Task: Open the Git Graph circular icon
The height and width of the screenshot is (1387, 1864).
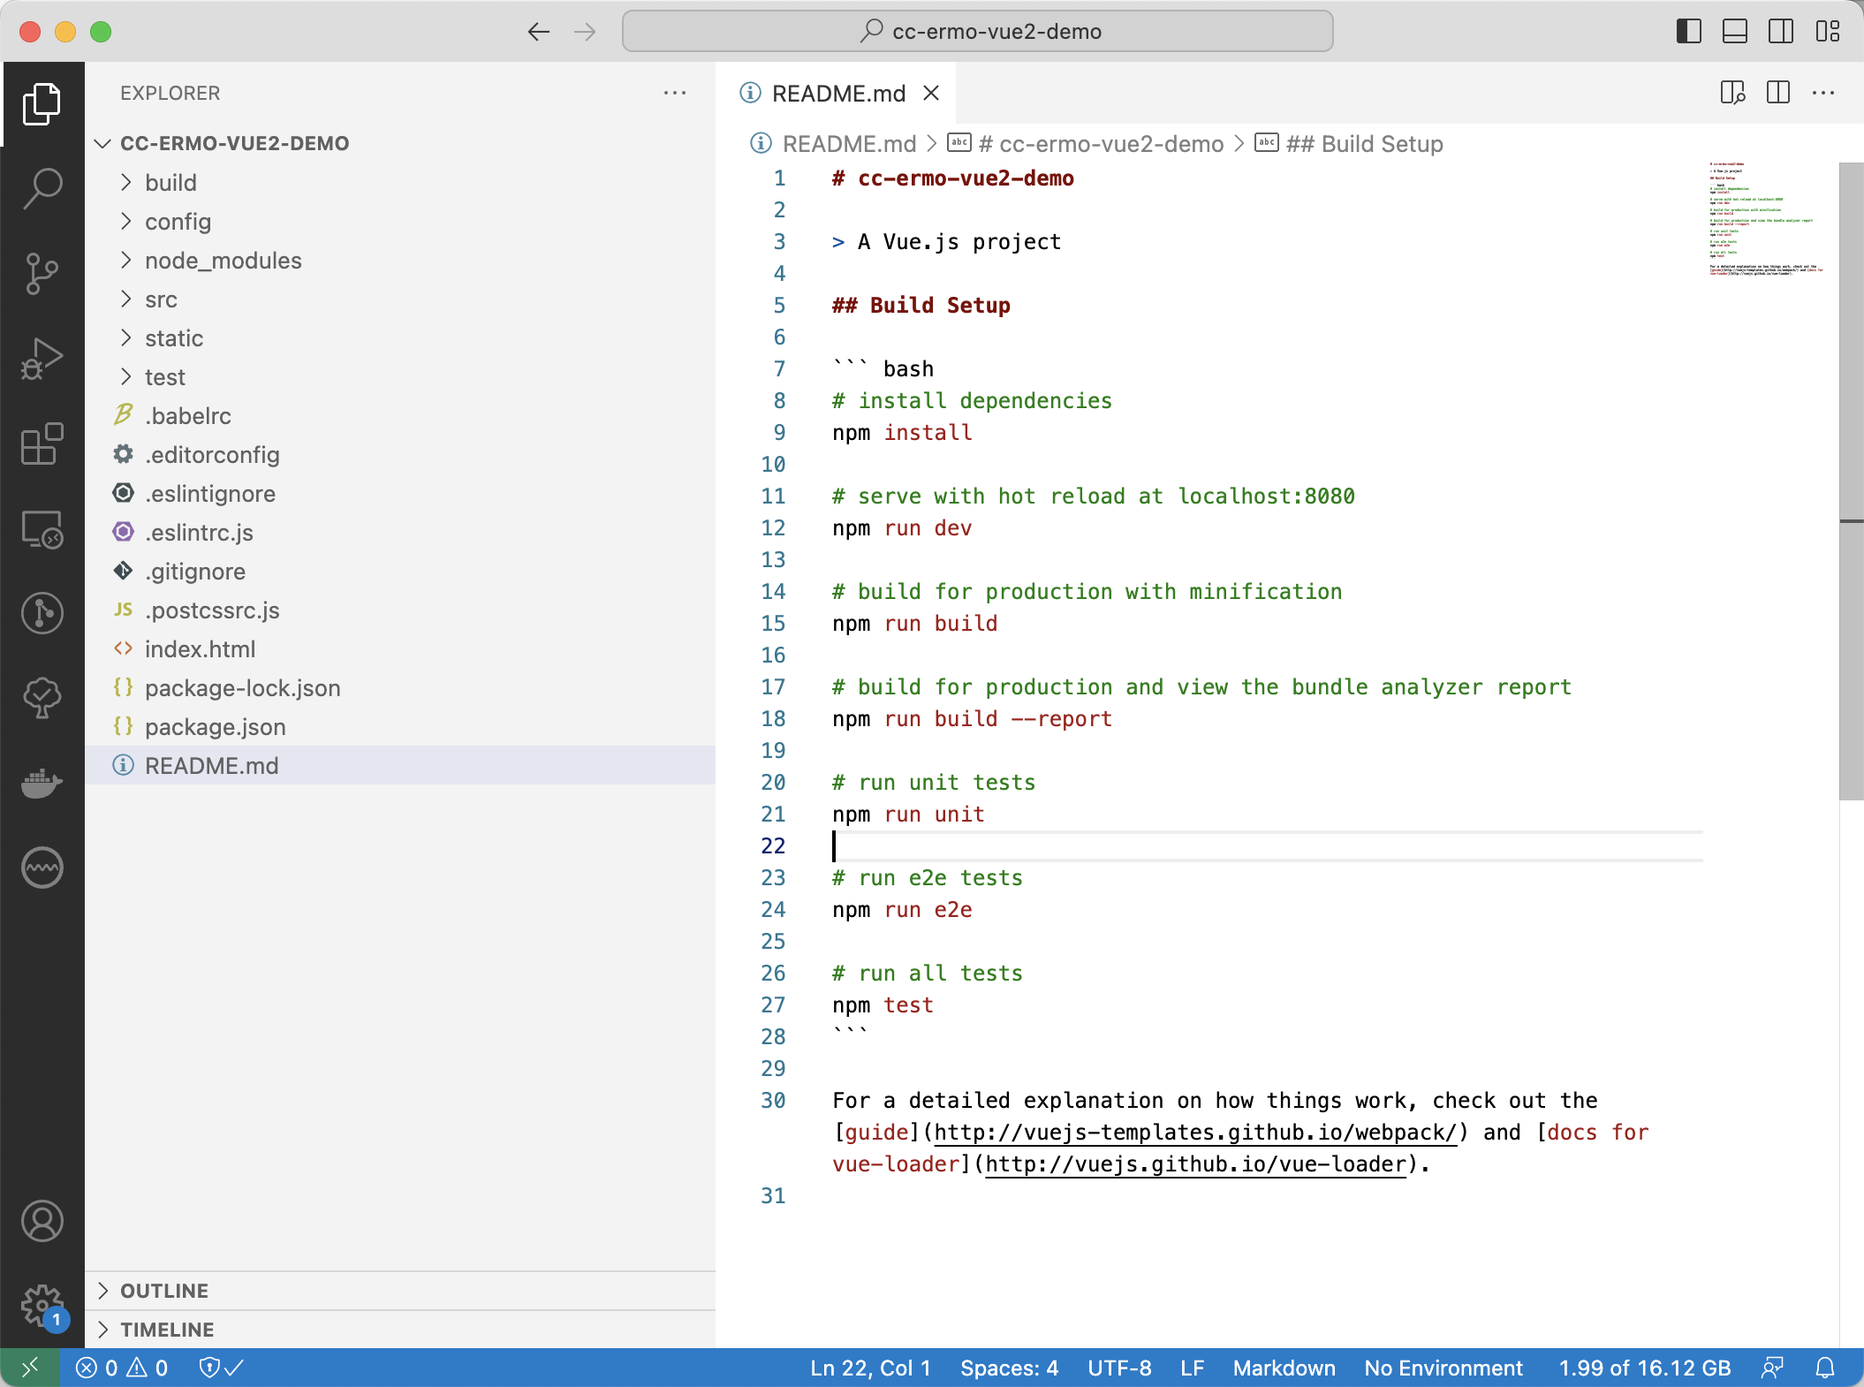Action: pyautogui.click(x=42, y=613)
